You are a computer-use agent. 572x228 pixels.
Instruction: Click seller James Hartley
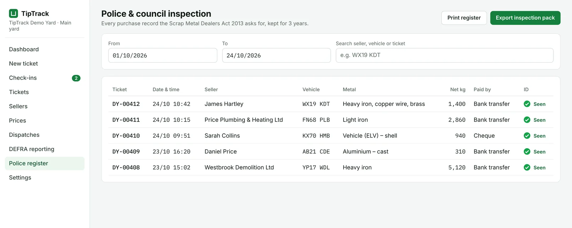click(x=224, y=104)
